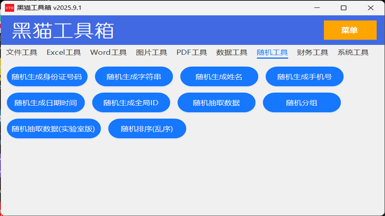Click the 随机分组 button

302,102
